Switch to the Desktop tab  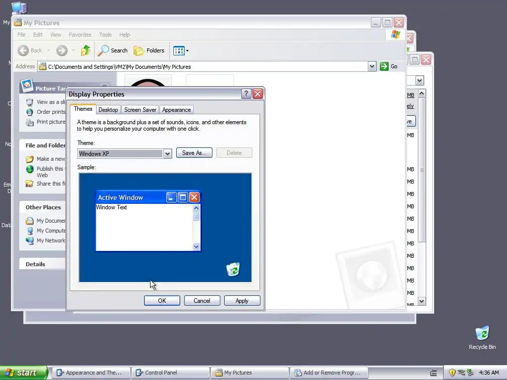point(108,110)
